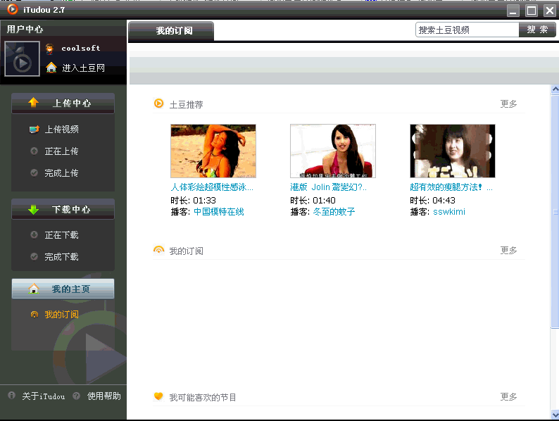This screenshot has width=559, height=421.
Task: Click the house icon beside 进入土豆网
Action: click(x=51, y=68)
